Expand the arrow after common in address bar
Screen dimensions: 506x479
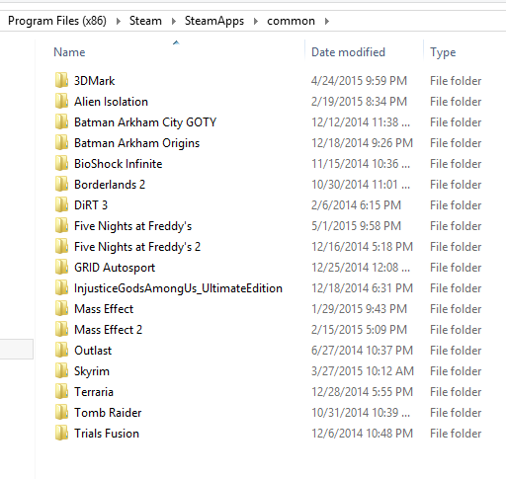[x=327, y=21]
